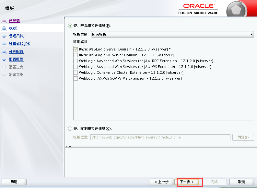The width and height of the screenshot is (257, 188).
Task: Toggle Basic WebLogic Server Domain checkbox
Action: (76, 49)
